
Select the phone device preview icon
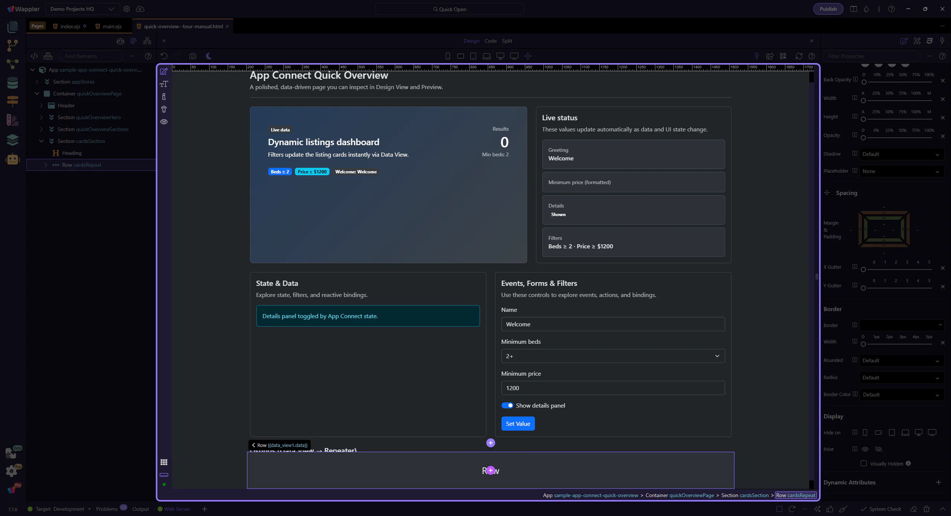tap(448, 56)
